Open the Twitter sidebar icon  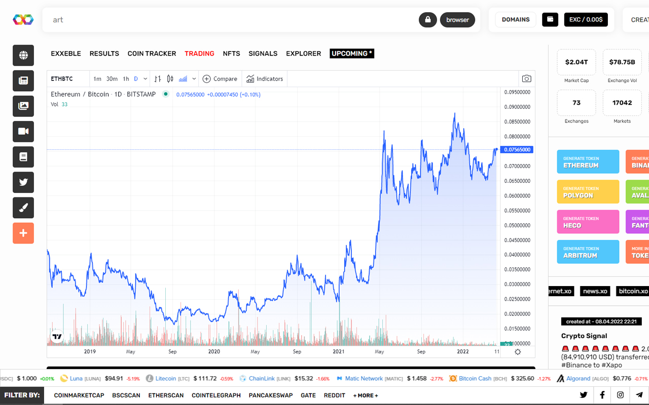coord(23,182)
